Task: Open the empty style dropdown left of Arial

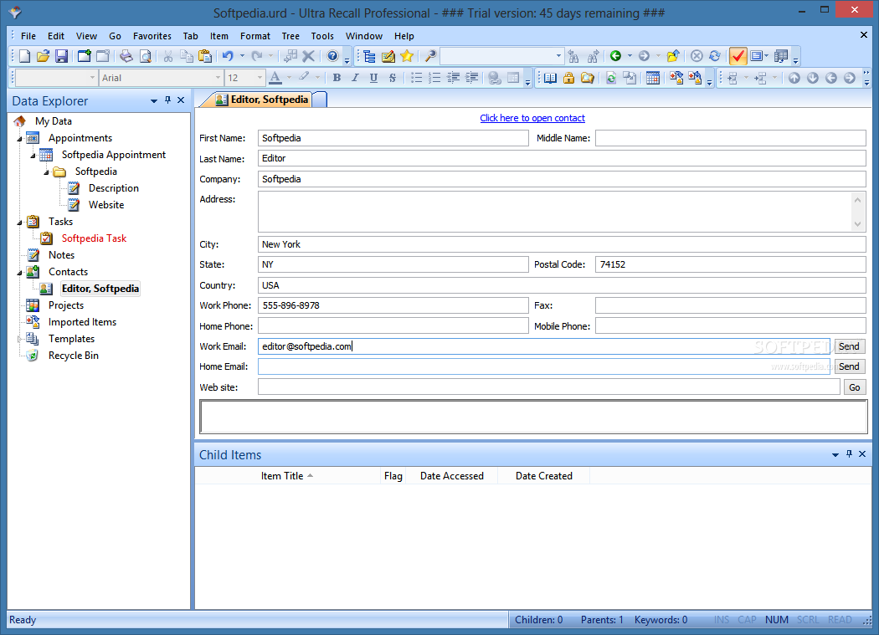Action: click(x=92, y=78)
